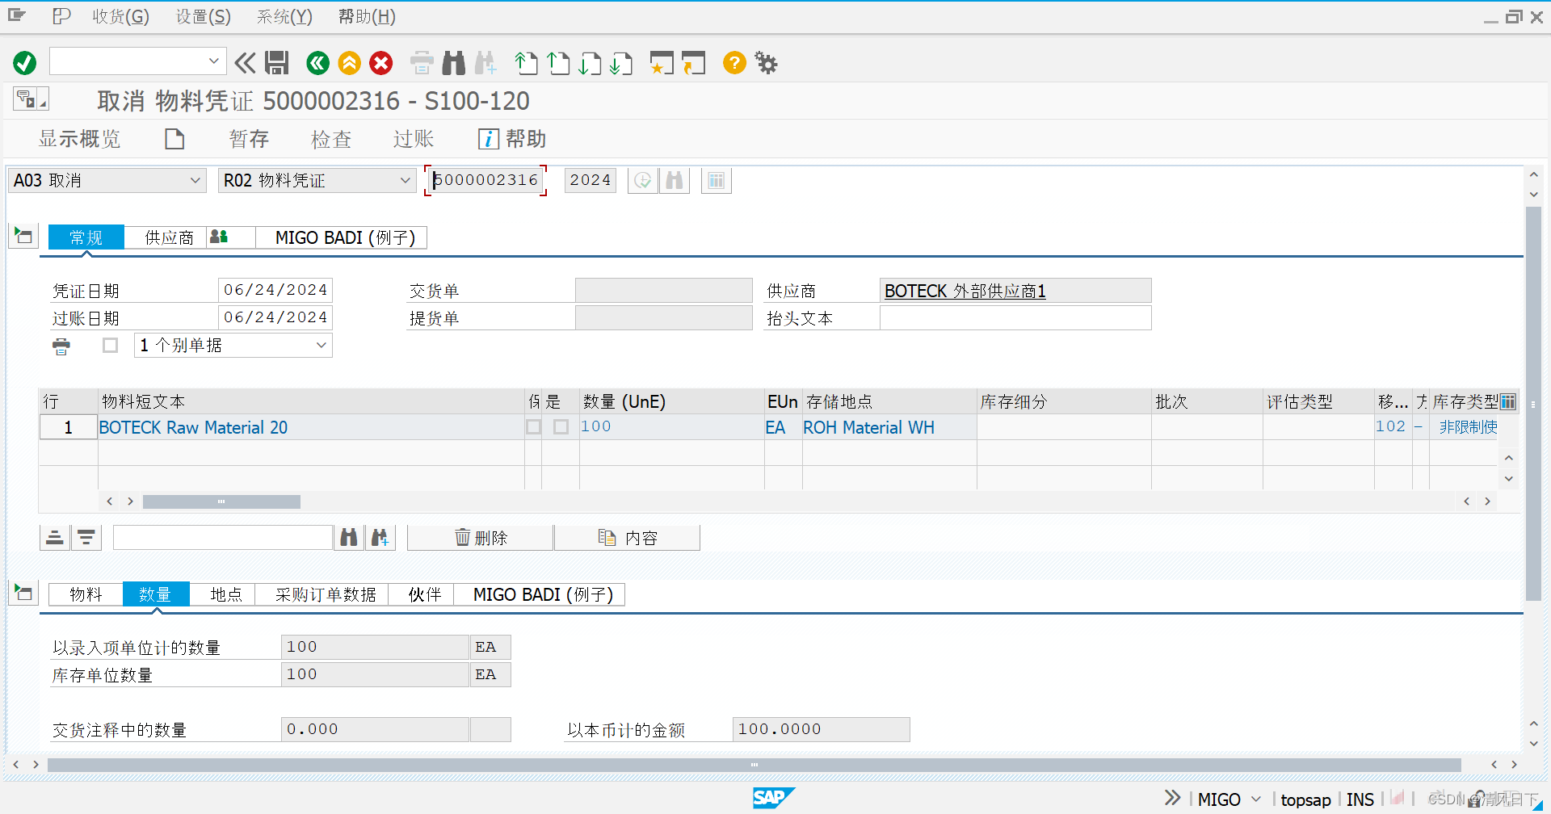Click the item search binoculars icon
Screen dimensions: 1551x814
coord(349,538)
